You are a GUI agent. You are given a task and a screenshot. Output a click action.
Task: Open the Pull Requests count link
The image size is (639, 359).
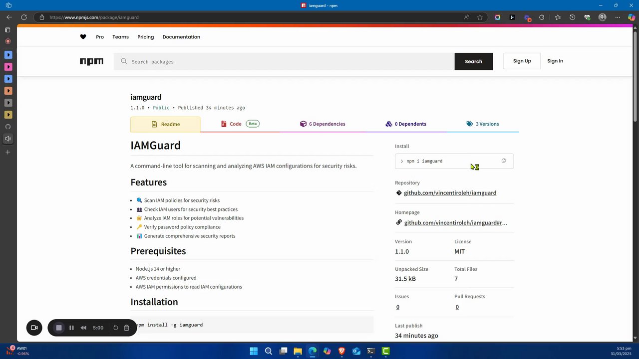(457, 307)
